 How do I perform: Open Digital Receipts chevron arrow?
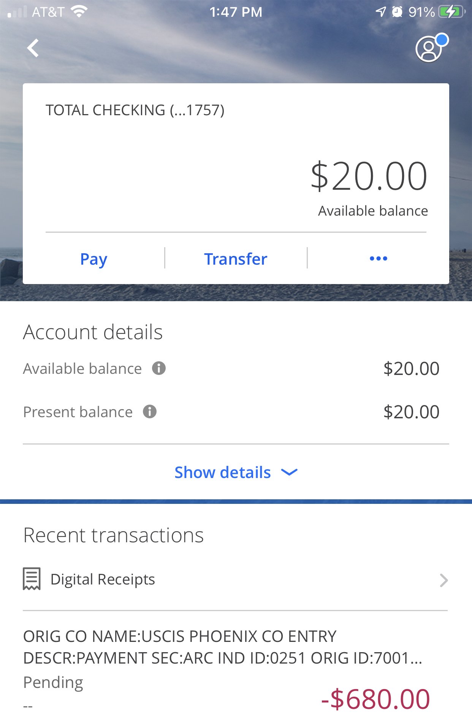(x=443, y=580)
